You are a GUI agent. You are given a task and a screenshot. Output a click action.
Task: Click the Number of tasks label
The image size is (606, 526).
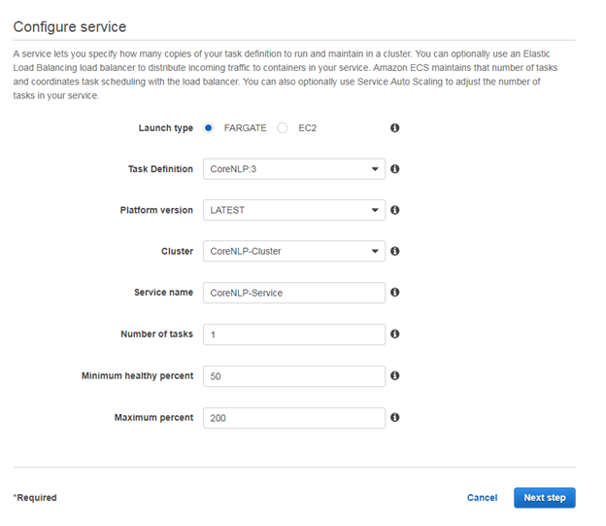coord(156,334)
